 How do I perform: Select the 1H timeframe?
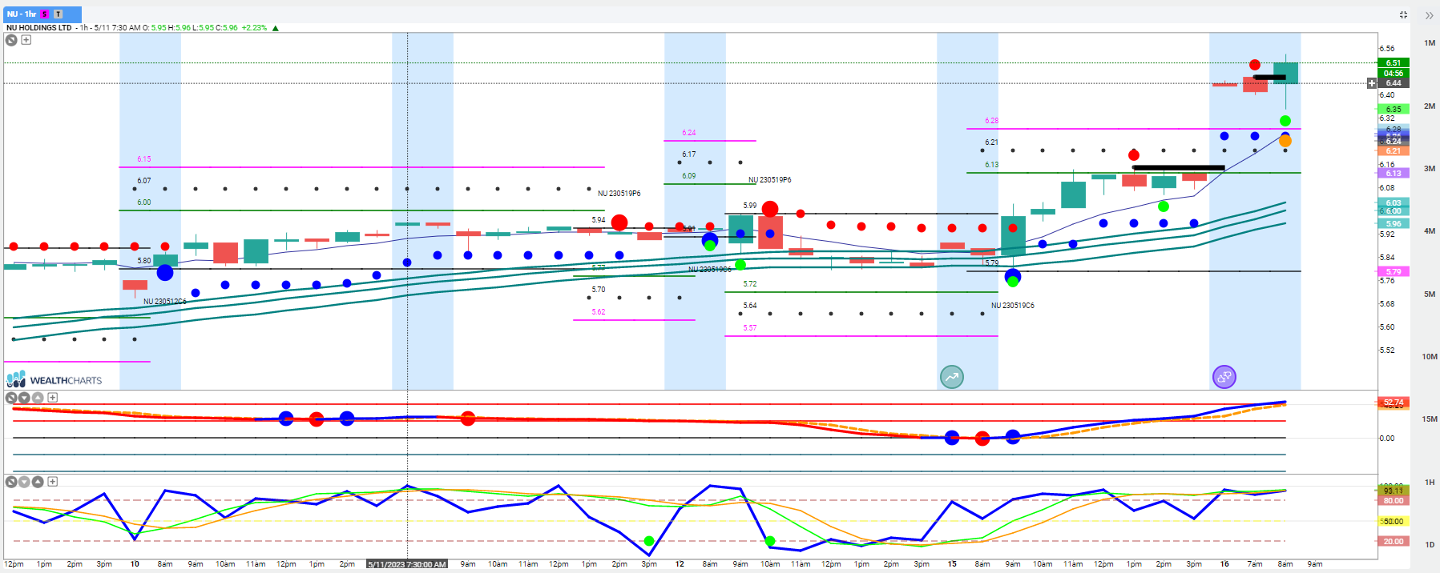(x=1430, y=482)
